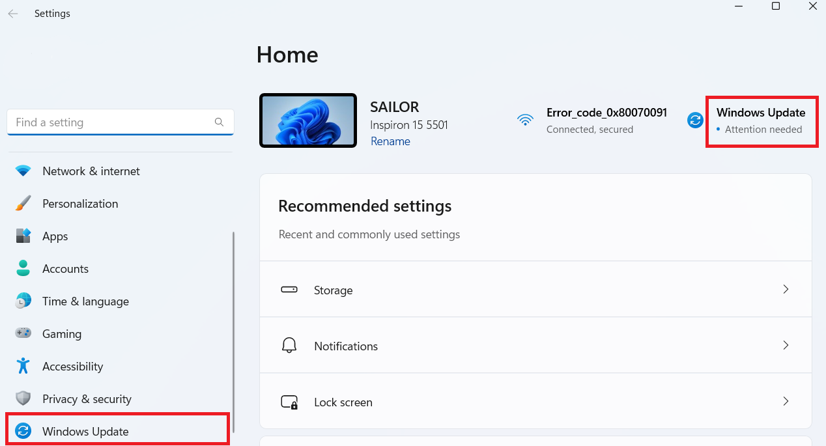
Task: Click the Recommended settings heading
Action: click(365, 206)
